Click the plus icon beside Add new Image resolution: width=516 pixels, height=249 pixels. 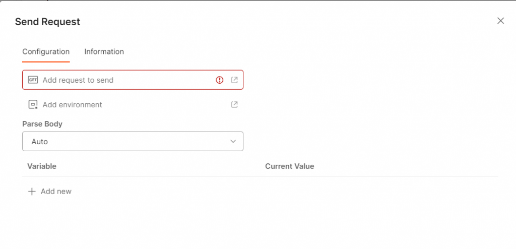tap(32, 192)
